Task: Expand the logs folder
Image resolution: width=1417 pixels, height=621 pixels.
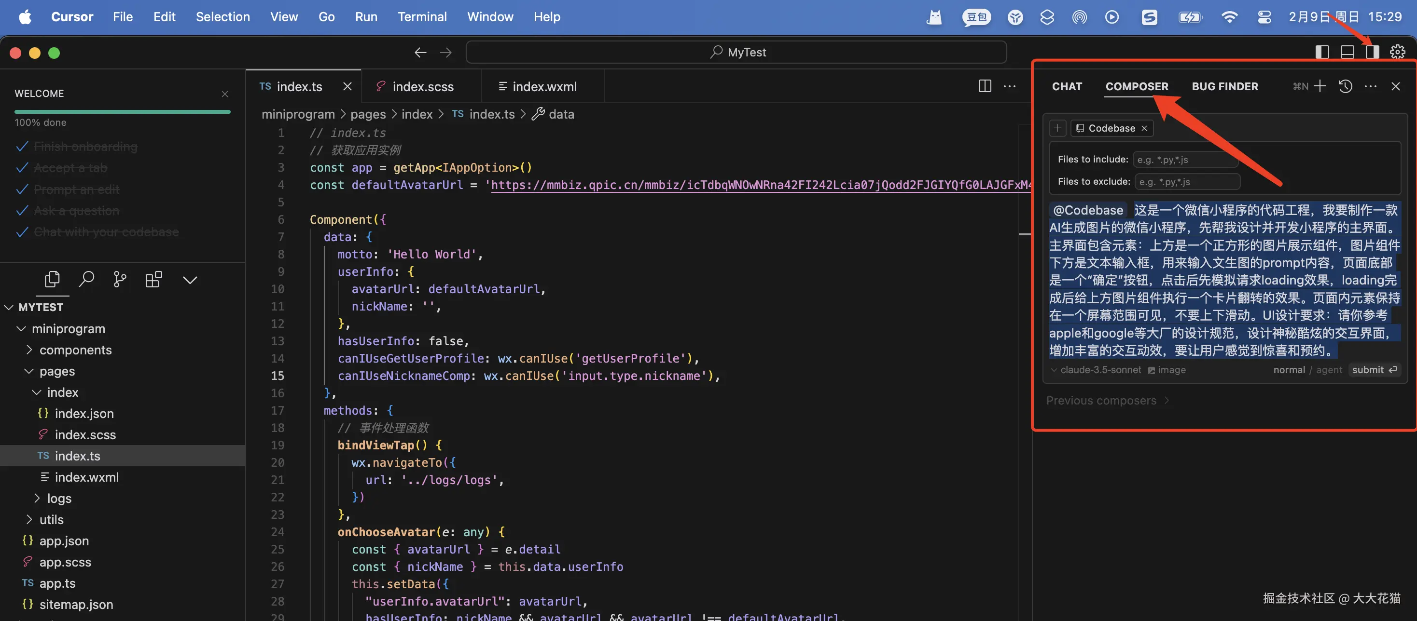Action: click(x=59, y=499)
